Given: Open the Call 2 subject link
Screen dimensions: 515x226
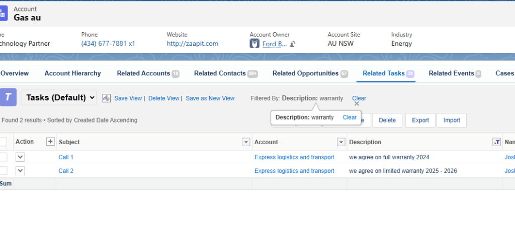Looking at the screenshot, I should 66,171.
